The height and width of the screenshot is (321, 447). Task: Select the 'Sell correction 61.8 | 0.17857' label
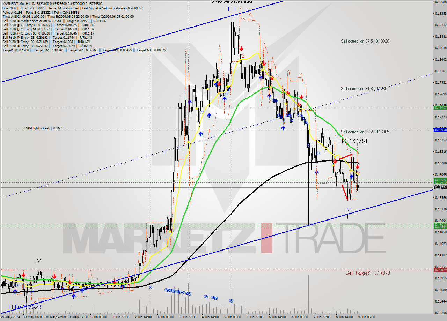[365, 89]
